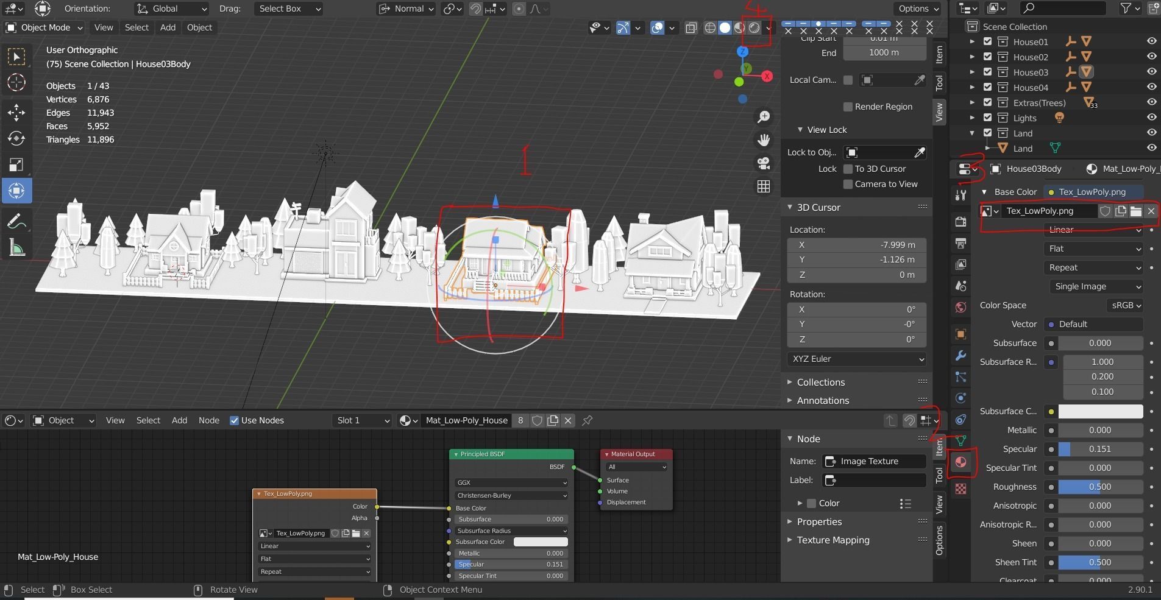
Task: Open Slot 1 dropdown in node editor
Action: click(362, 420)
